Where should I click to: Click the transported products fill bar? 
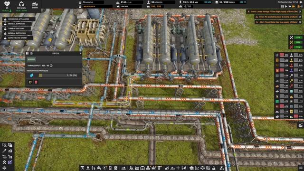click(x=58, y=75)
